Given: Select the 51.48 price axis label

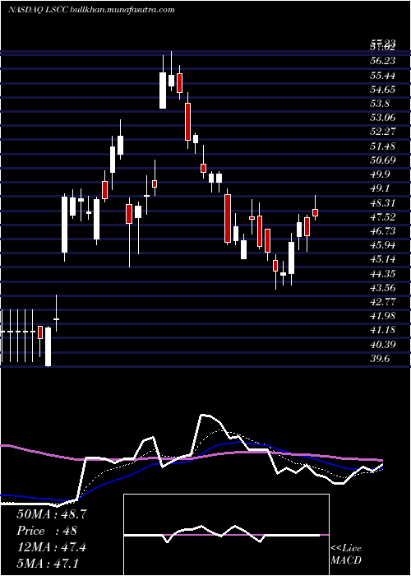Looking at the screenshot, I should point(382,146).
